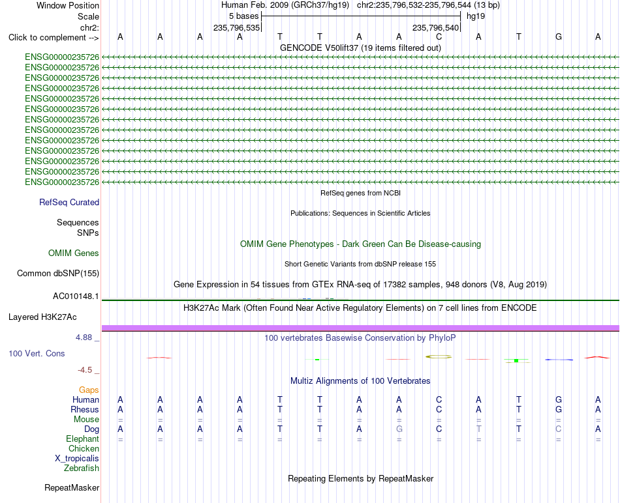Image resolution: width=620 pixels, height=503 pixels.
Task: Click the orange Gaps label
Action: pos(89,390)
